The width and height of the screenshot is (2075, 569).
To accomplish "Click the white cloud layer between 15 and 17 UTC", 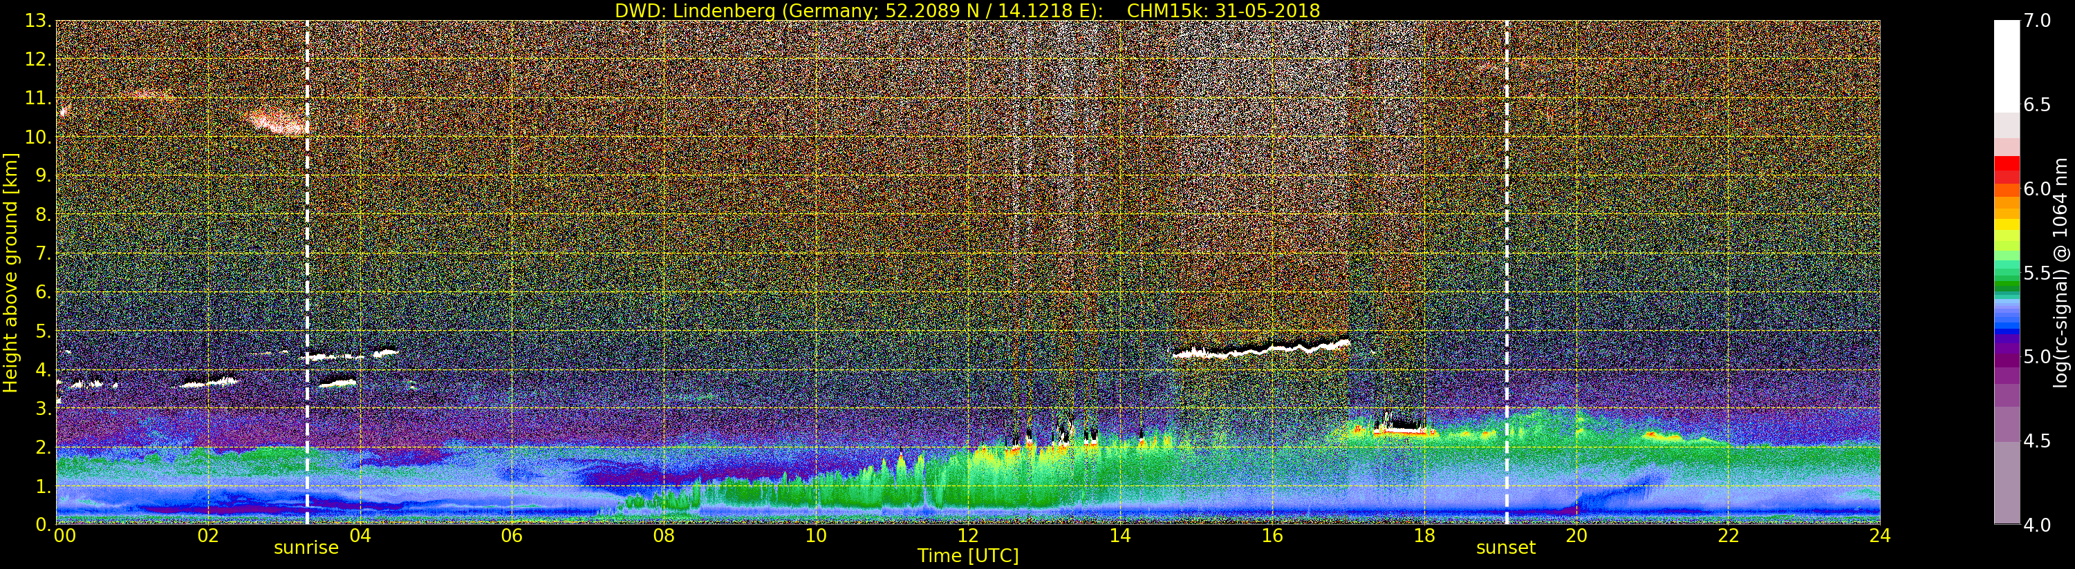I will 1261,349.
